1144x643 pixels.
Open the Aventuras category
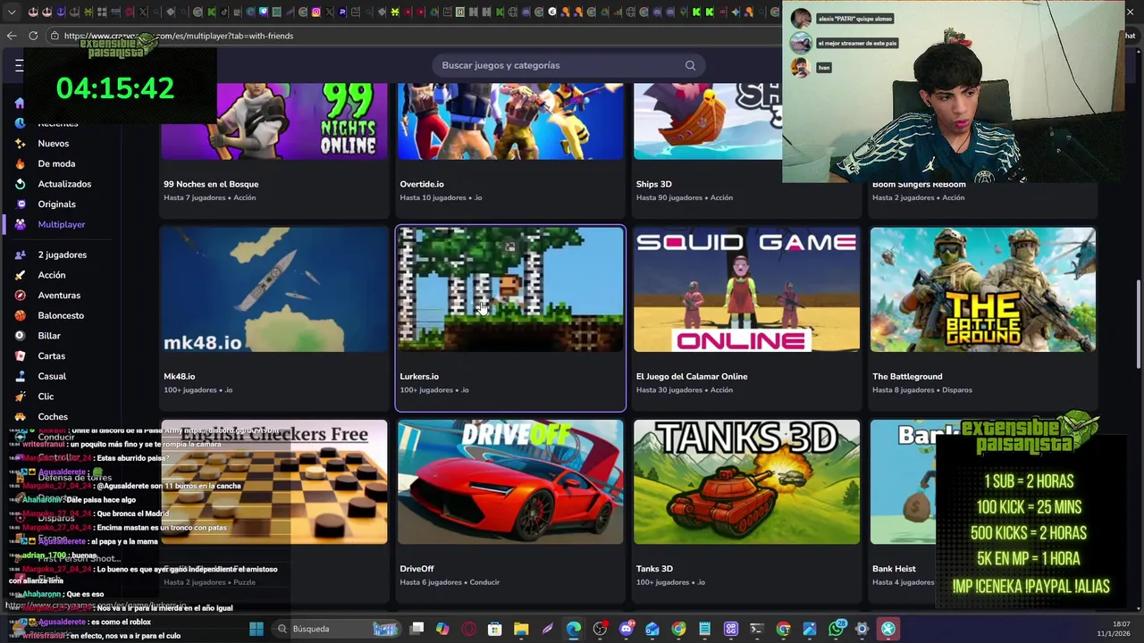[59, 295]
